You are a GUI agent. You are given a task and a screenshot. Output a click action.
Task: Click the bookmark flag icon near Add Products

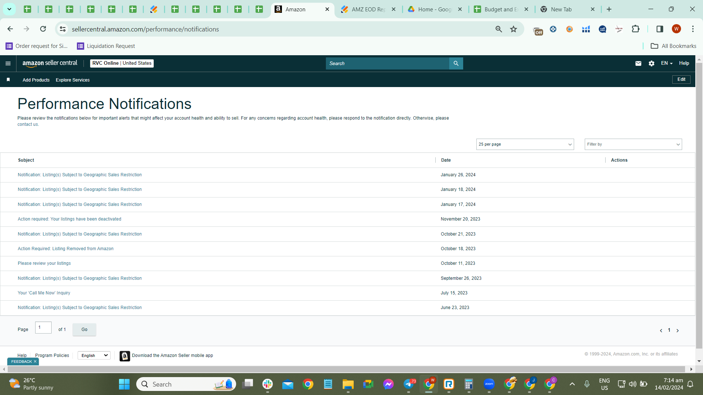tap(8, 80)
